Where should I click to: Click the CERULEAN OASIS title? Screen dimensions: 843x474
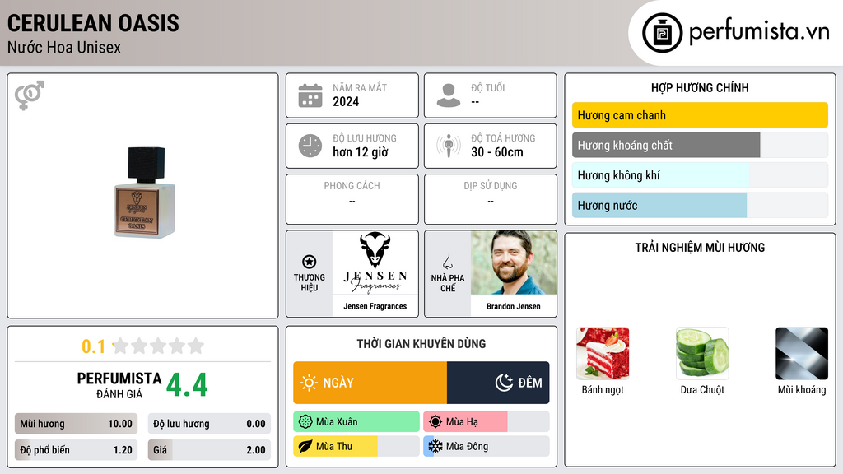click(93, 23)
